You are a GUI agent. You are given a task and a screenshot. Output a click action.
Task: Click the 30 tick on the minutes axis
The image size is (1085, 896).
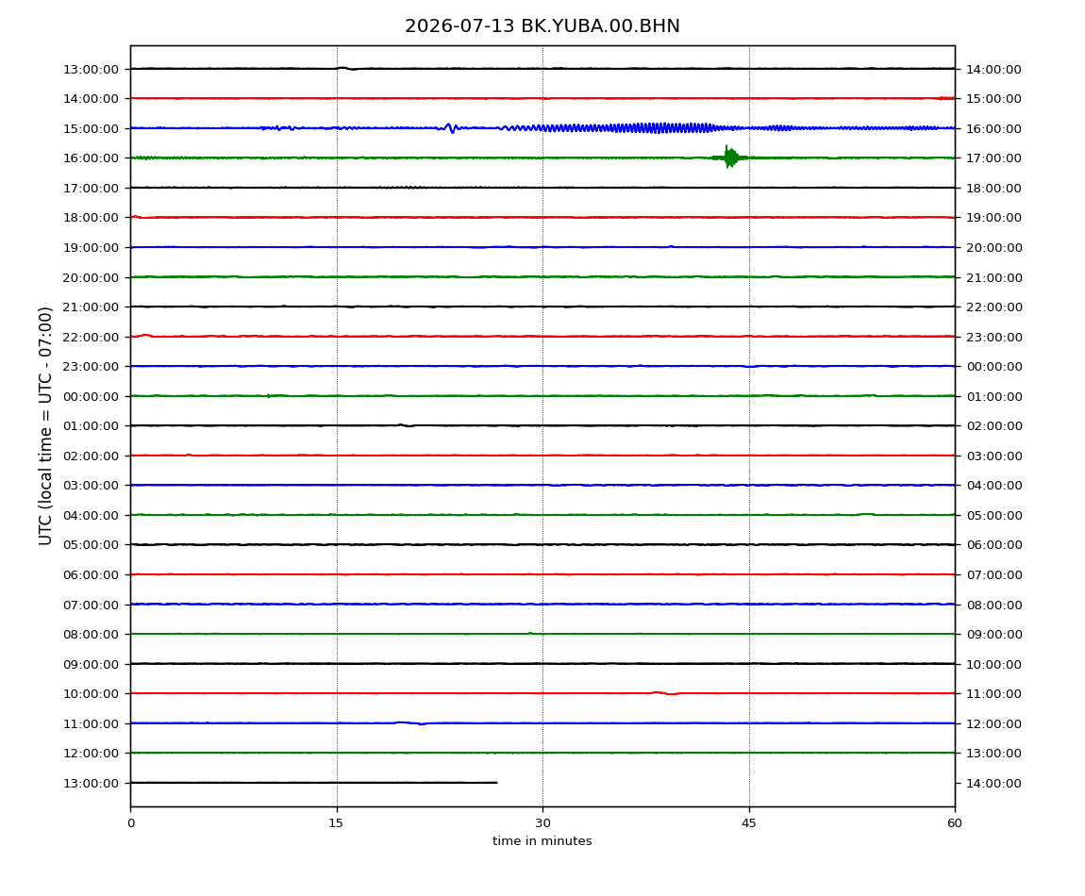click(x=542, y=823)
